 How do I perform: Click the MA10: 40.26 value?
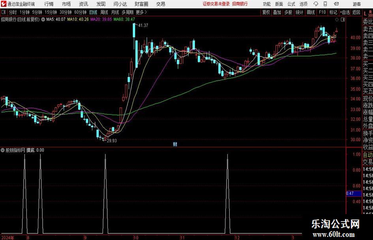click(x=78, y=19)
